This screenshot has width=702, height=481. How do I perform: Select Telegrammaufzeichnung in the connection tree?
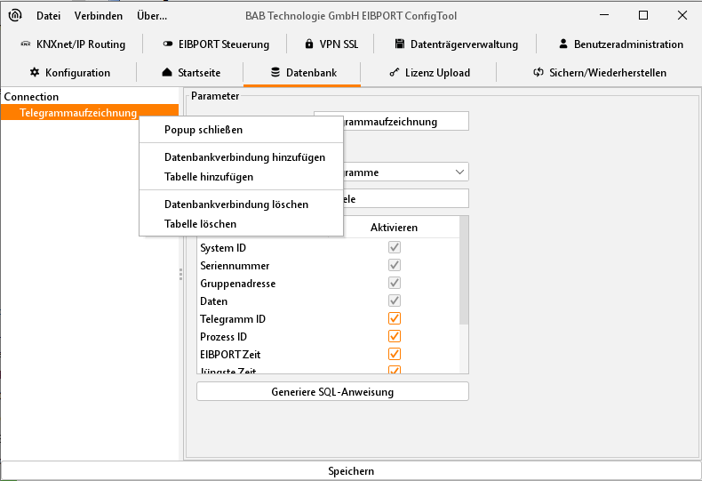[78, 113]
